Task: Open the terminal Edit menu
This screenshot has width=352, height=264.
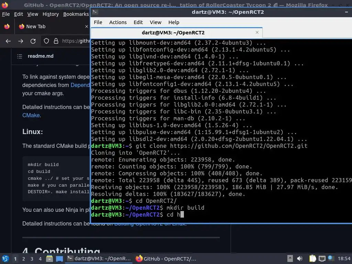Action: (138, 22)
